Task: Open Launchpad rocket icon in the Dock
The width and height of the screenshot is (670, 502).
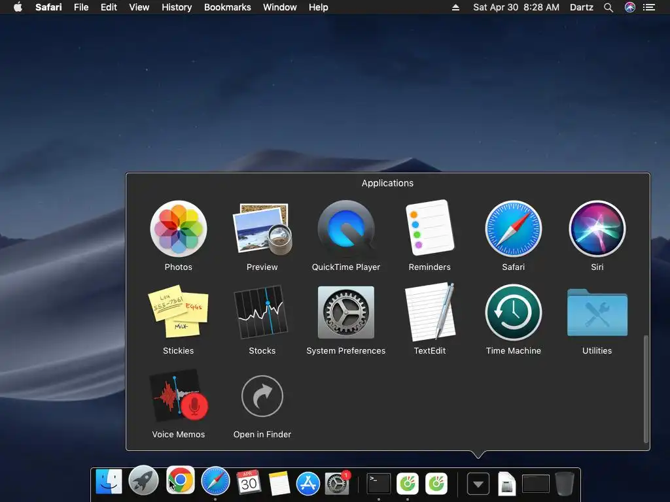Action: 143,480
